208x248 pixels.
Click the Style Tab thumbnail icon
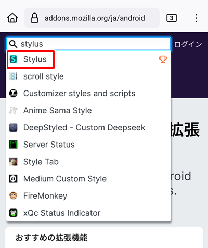[x=14, y=162]
